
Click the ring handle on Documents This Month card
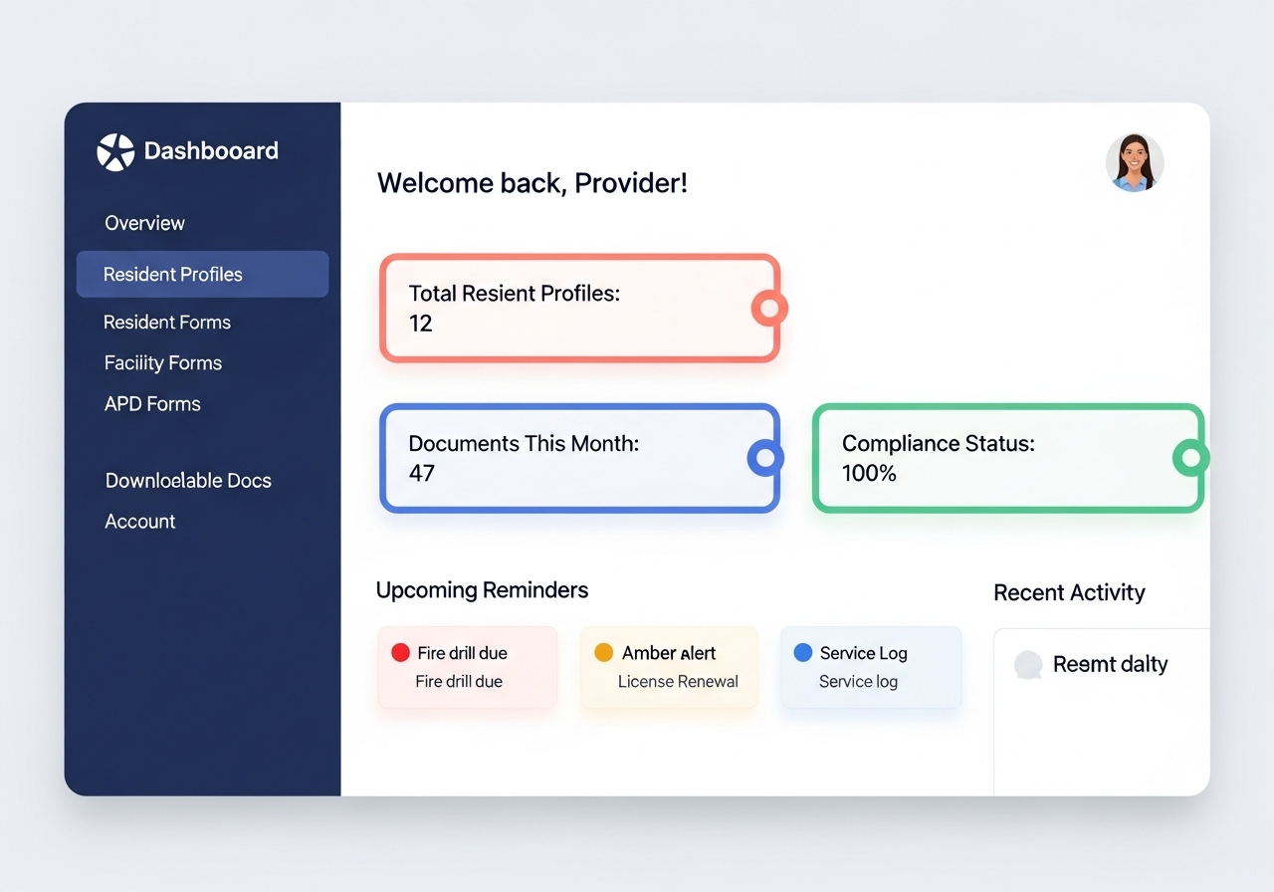(x=765, y=458)
